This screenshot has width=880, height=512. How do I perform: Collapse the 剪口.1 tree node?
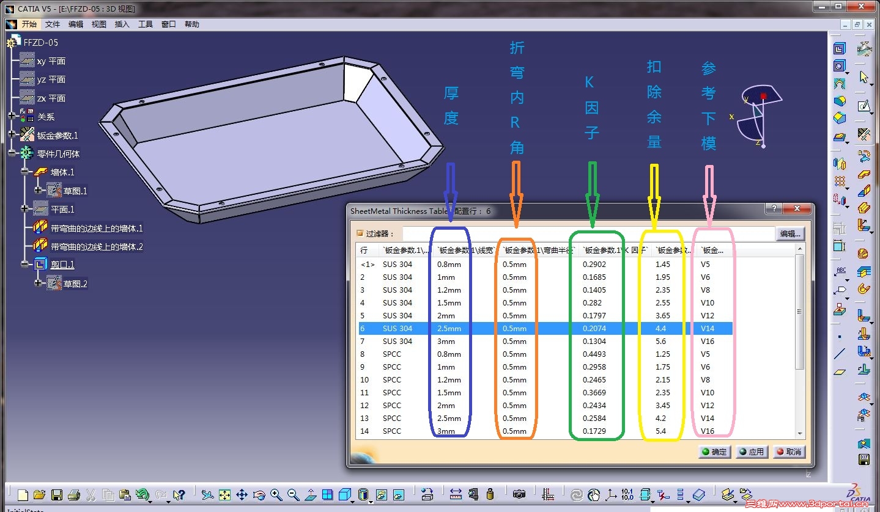pos(24,265)
